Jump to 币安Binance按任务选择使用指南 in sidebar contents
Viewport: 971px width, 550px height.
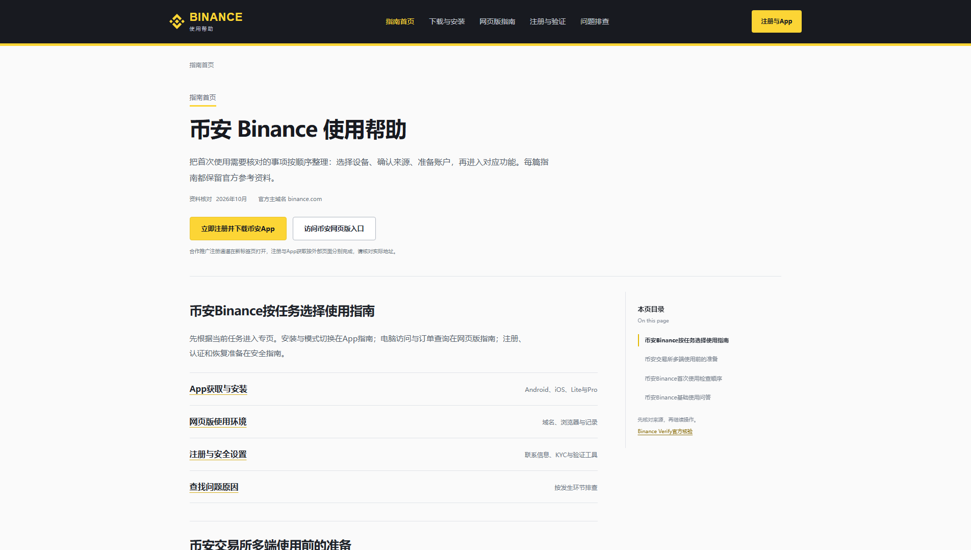point(686,340)
